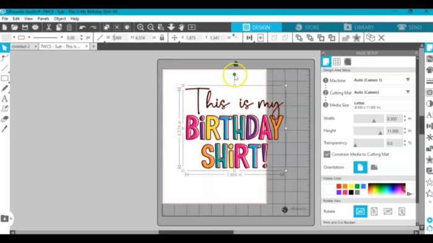This screenshot has width=433, height=243.
Task: Collapse the Page Setup panel chevron
Action: (x=324, y=53)
